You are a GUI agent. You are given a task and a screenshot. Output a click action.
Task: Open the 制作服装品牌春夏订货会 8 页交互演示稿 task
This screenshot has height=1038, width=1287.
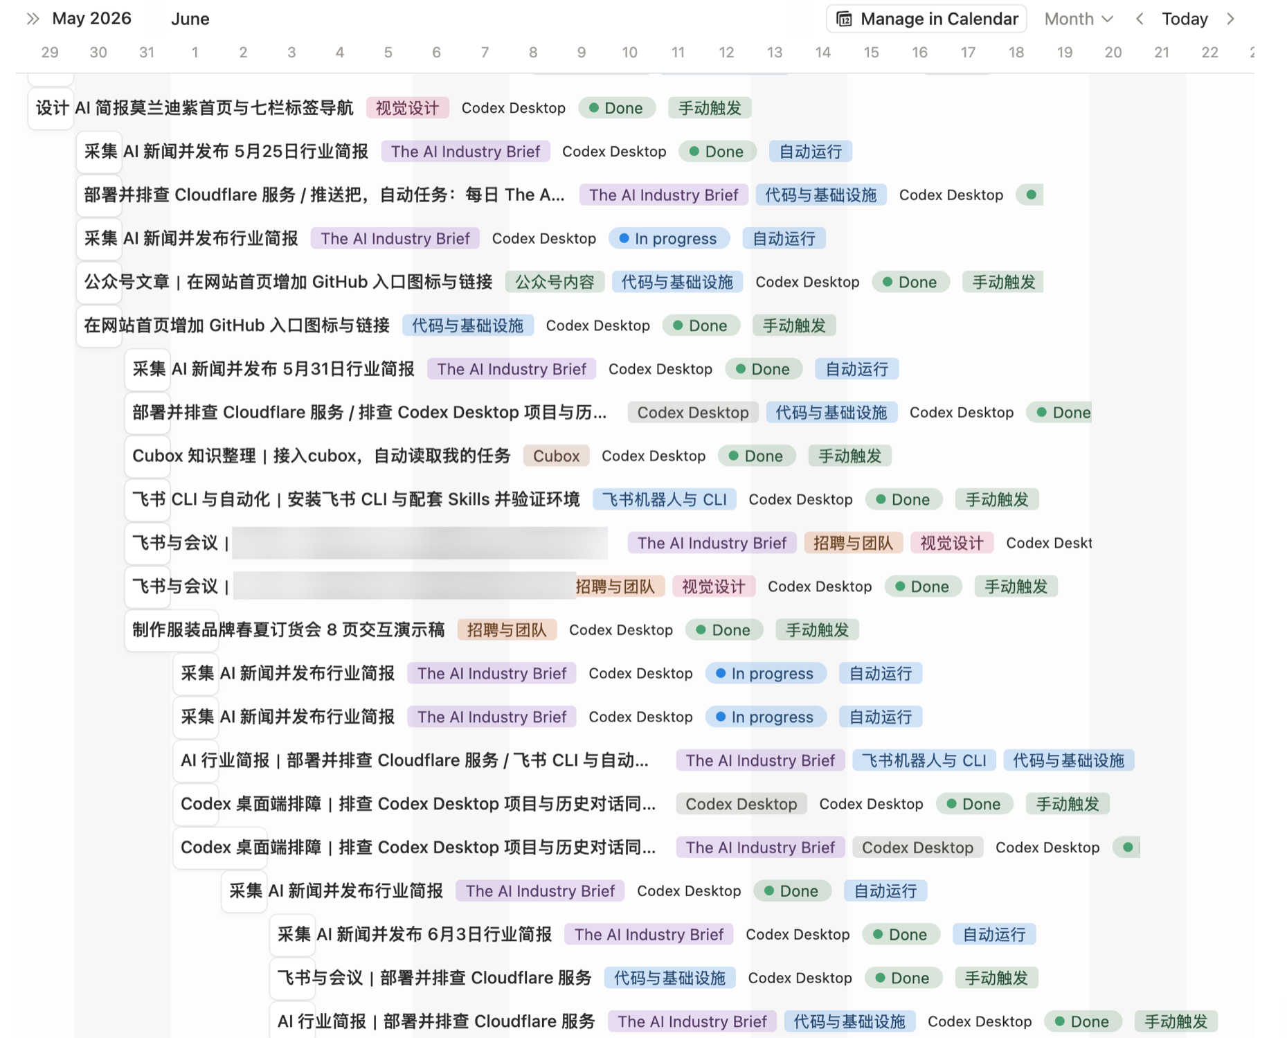tap(288, 630)
